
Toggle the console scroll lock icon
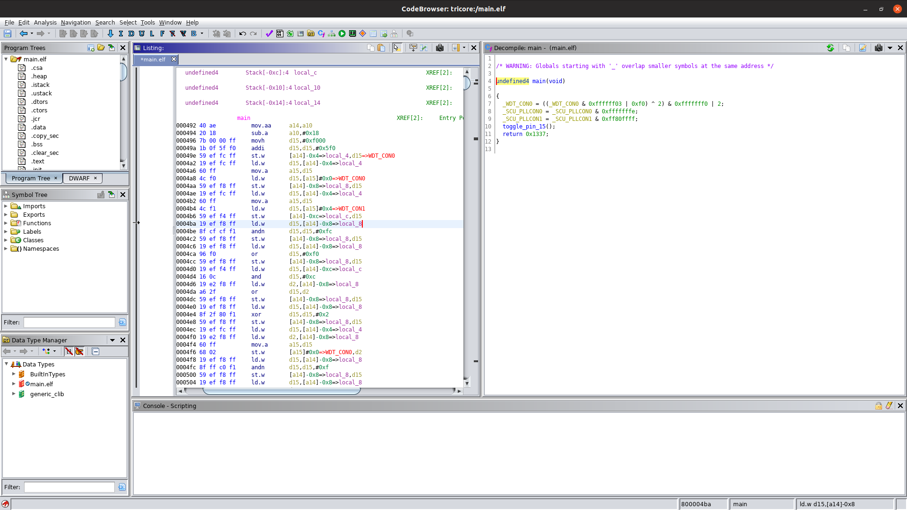pos(879,406)
